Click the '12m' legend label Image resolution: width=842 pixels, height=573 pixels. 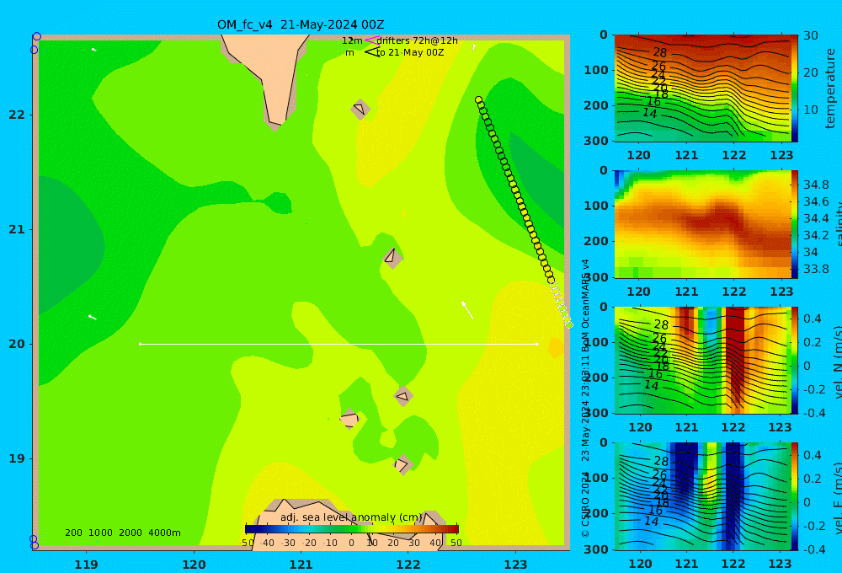(352, 40)
